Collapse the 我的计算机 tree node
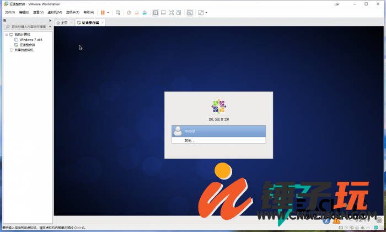This screenshot has height=232, width=386. [6, 35]
